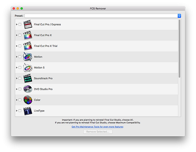Click the Motion app icon
Viewport: 196px width, 152px height.
28,57
